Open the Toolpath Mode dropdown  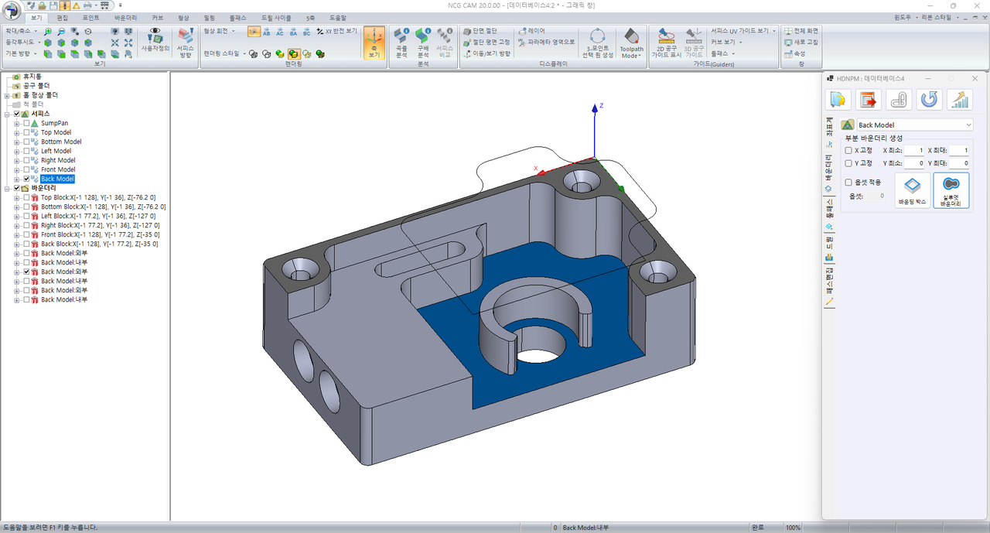point(631,43)
